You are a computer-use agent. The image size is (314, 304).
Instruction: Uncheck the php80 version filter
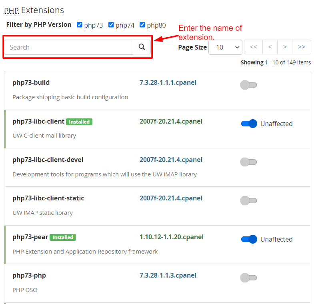click(x=142, y=25)
